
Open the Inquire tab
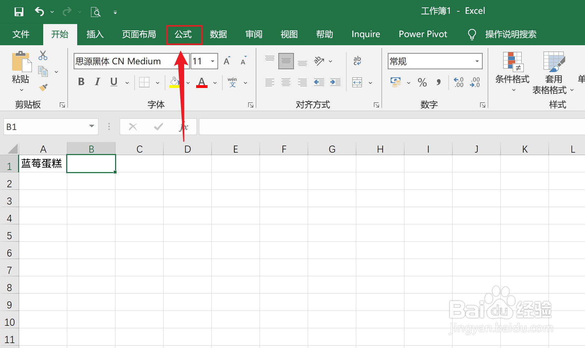pyautogui.click(x=366, y=34)
